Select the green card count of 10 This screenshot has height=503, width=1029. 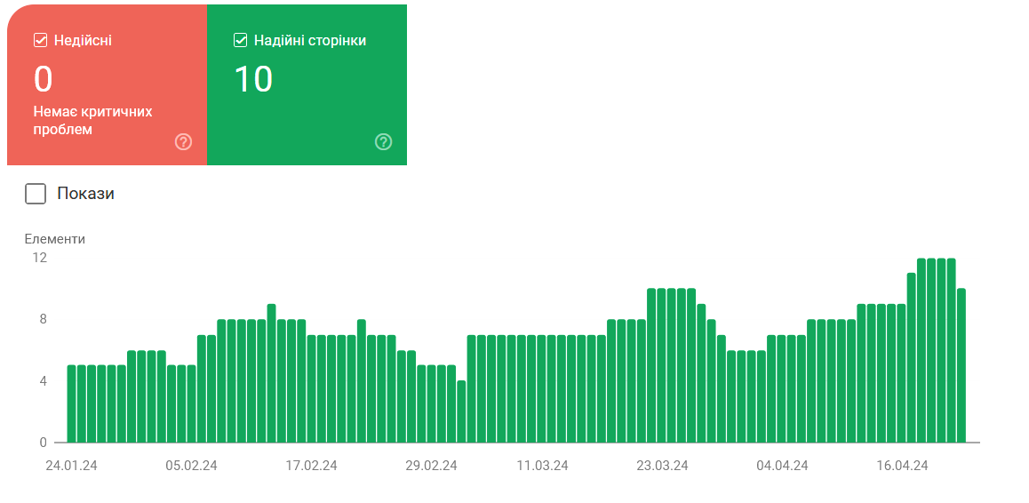point(253,80)
